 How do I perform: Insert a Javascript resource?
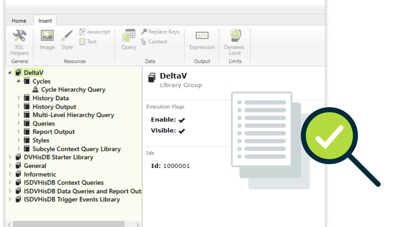tap(95, 32)
